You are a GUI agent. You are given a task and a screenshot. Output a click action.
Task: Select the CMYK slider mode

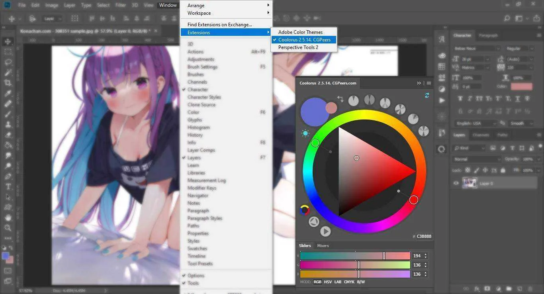pyautogui.click(x=349, y=282)
